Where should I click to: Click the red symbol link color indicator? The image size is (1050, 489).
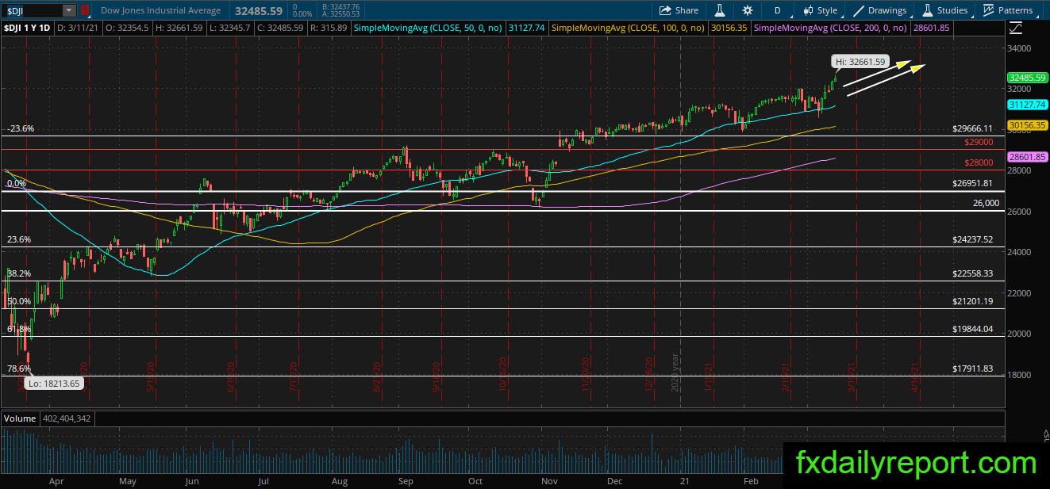pos(85,10)
